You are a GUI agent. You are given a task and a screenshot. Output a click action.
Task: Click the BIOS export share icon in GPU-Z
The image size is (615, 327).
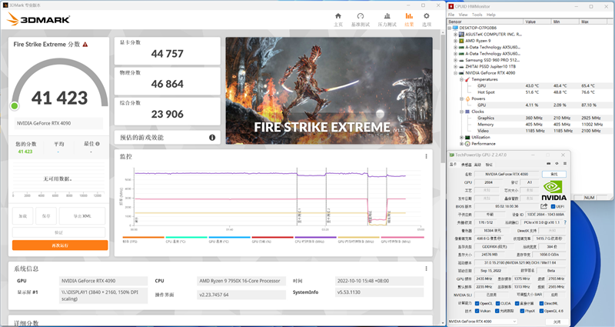pos(544,206)
